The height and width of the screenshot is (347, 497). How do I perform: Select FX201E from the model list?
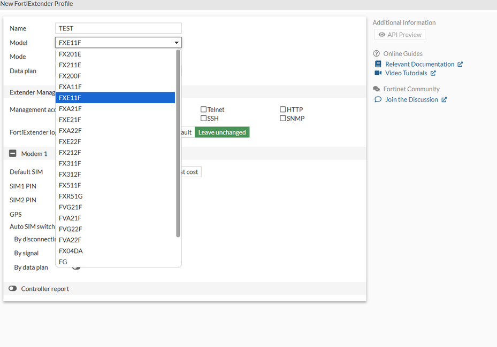115,54
